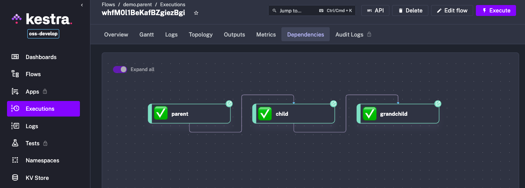The image size is (525, 188).
Task: Focus the Jump to search field
Action: point(312,10)
